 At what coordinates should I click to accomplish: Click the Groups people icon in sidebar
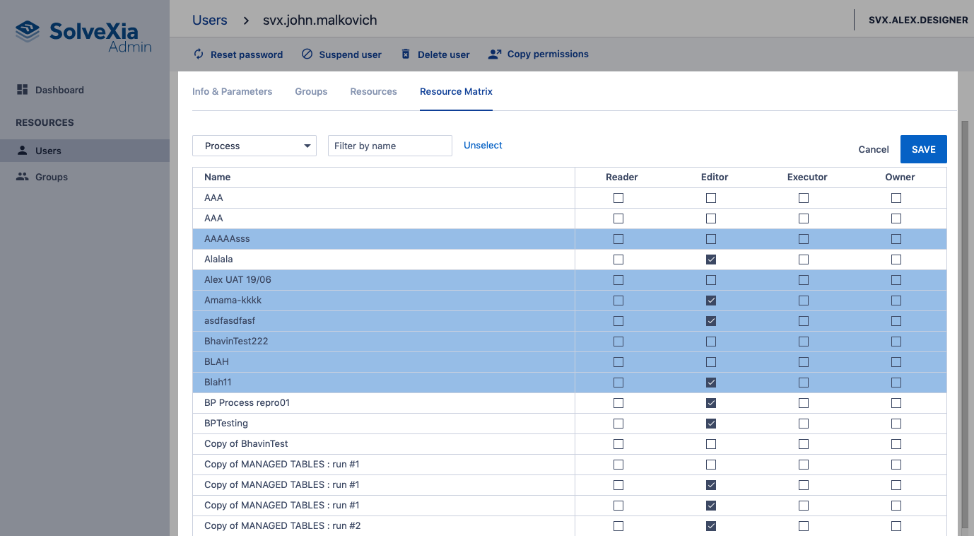click(22, 177)
